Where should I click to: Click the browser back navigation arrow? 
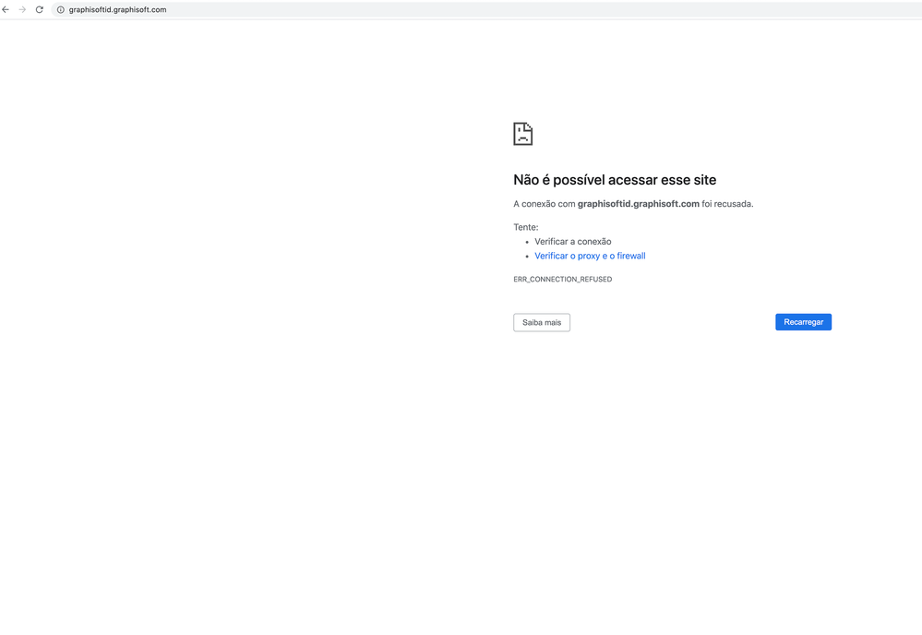coord(7,9)
